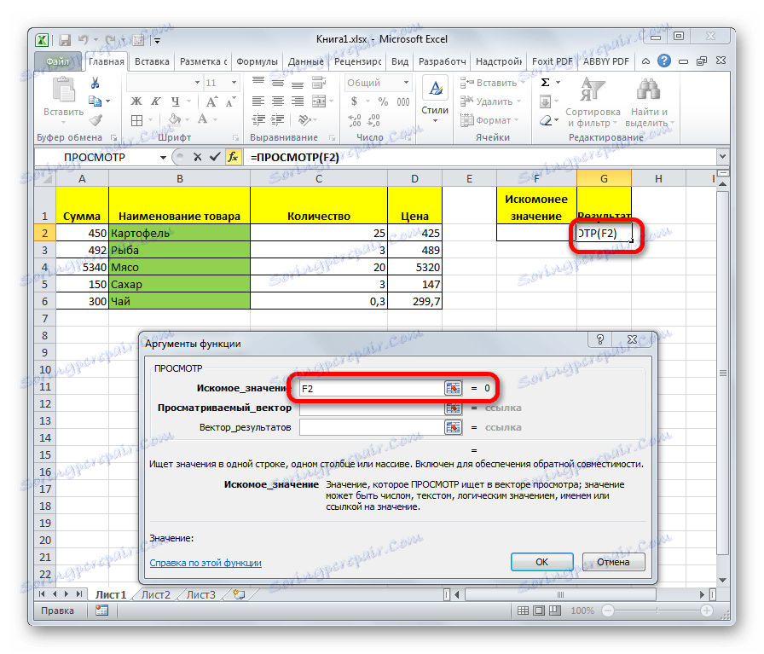Click the Decrease decimal icon
This screenshot has height=654, width=764.
(x=373, y=120)
